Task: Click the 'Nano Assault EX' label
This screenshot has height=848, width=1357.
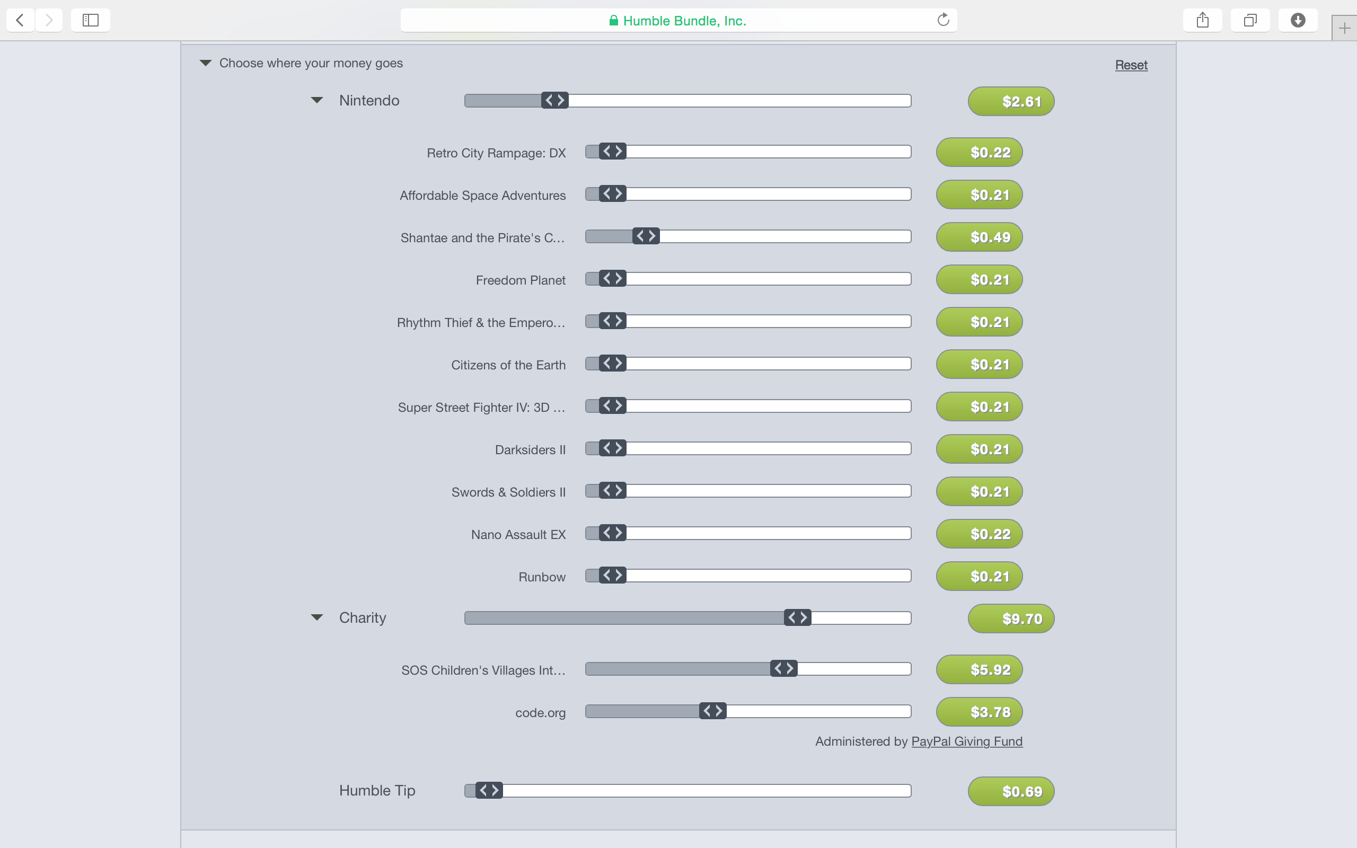Action: (x=518, y=534)
